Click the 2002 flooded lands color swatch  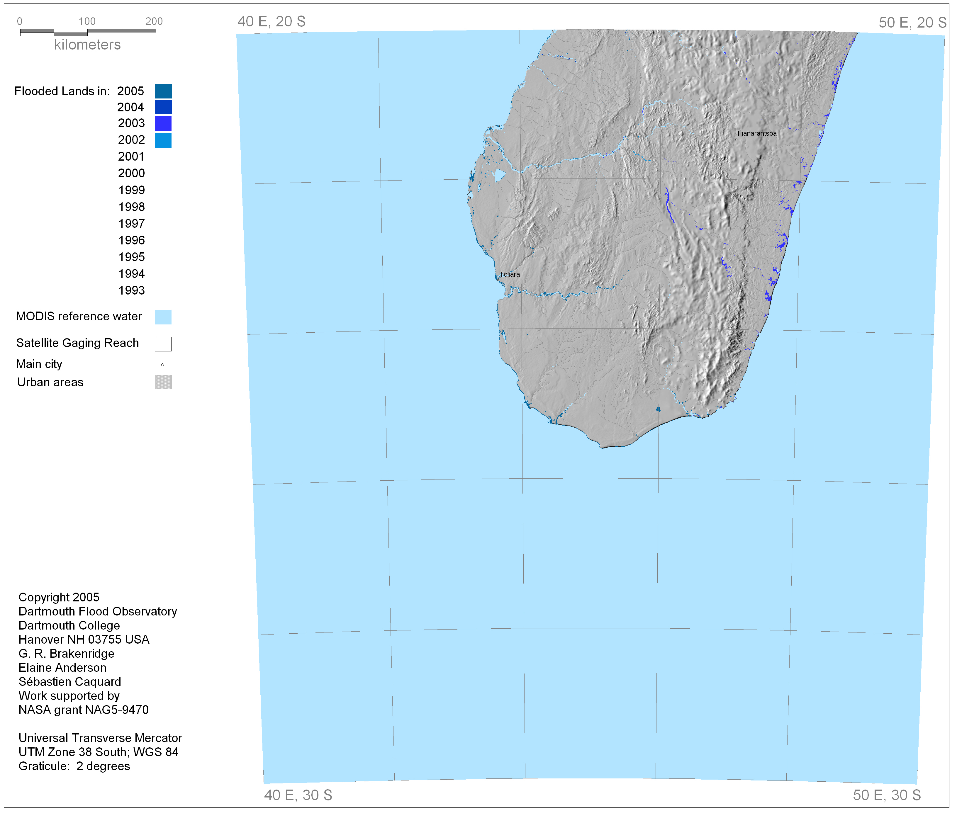163,140
